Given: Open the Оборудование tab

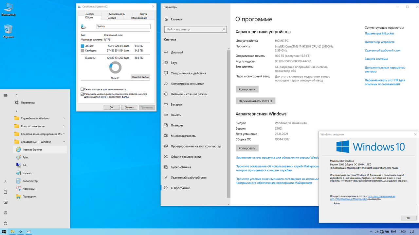Looking at the screenshot, I should [x=139, y=18].
